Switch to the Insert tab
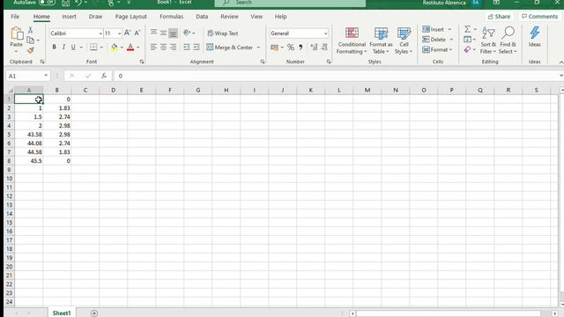This screenshot has height=317, width=564. 69,17
